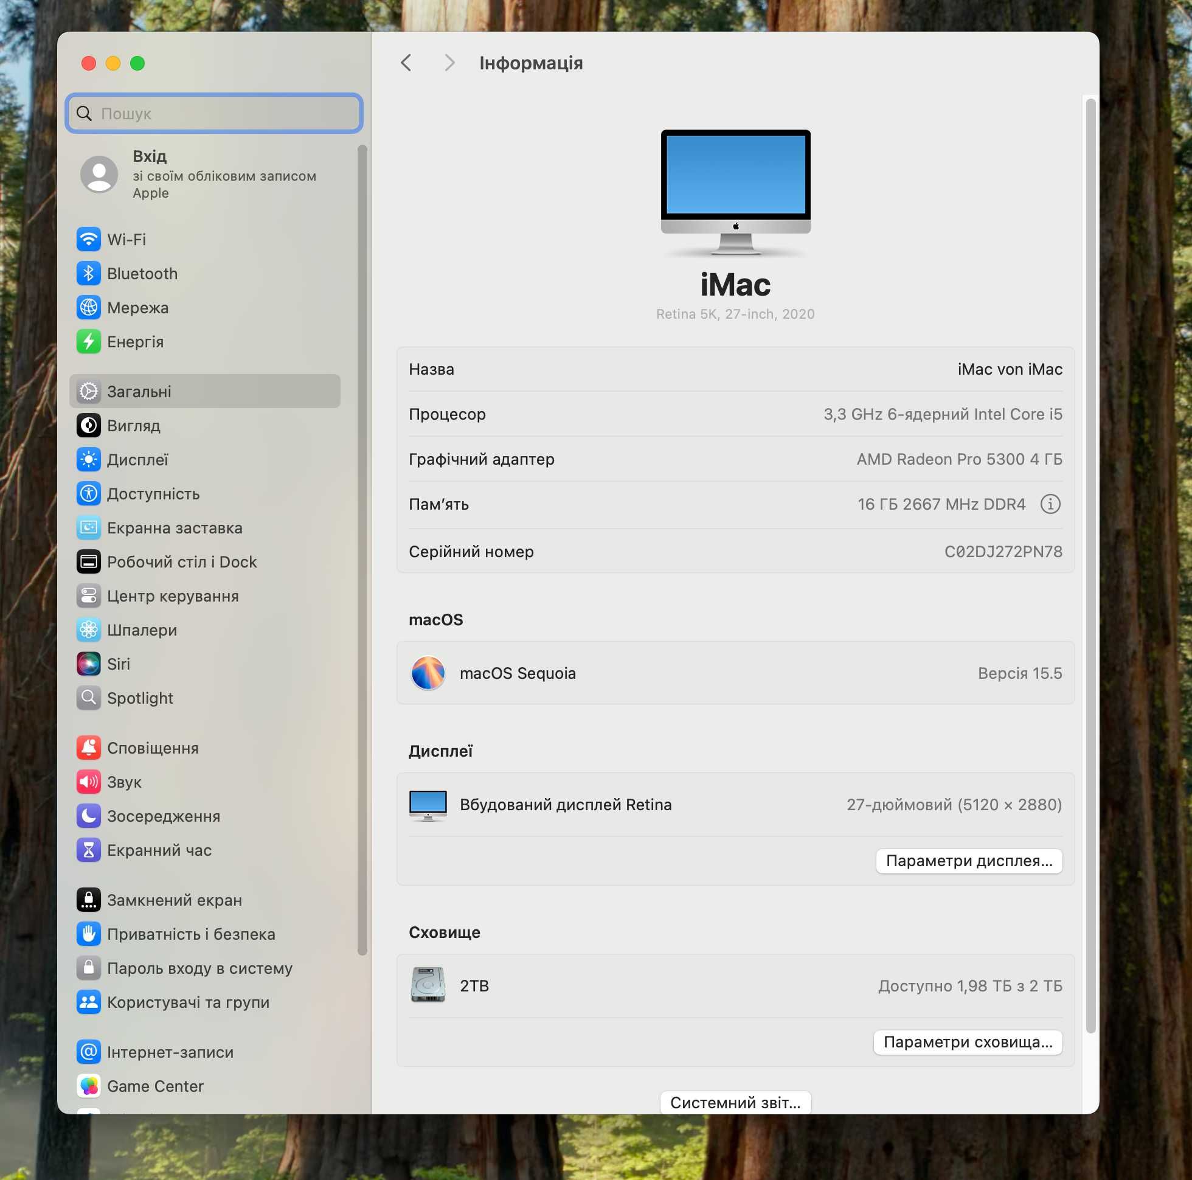Open the Звук speaker icon
Screen dimensions: 1192x1180
tap(89, 782)
